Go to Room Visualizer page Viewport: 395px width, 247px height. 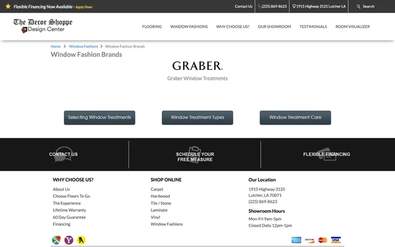352,26
